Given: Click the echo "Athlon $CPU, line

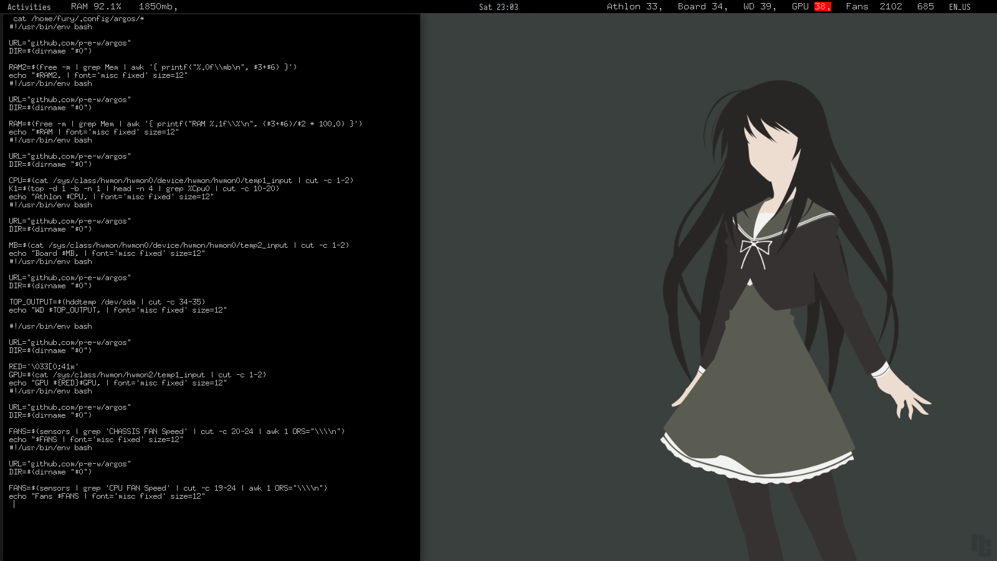Looking at the screenshot, I should point(112,197).
